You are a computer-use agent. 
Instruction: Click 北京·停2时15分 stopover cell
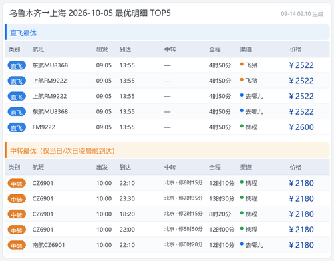tap(184, 214)
